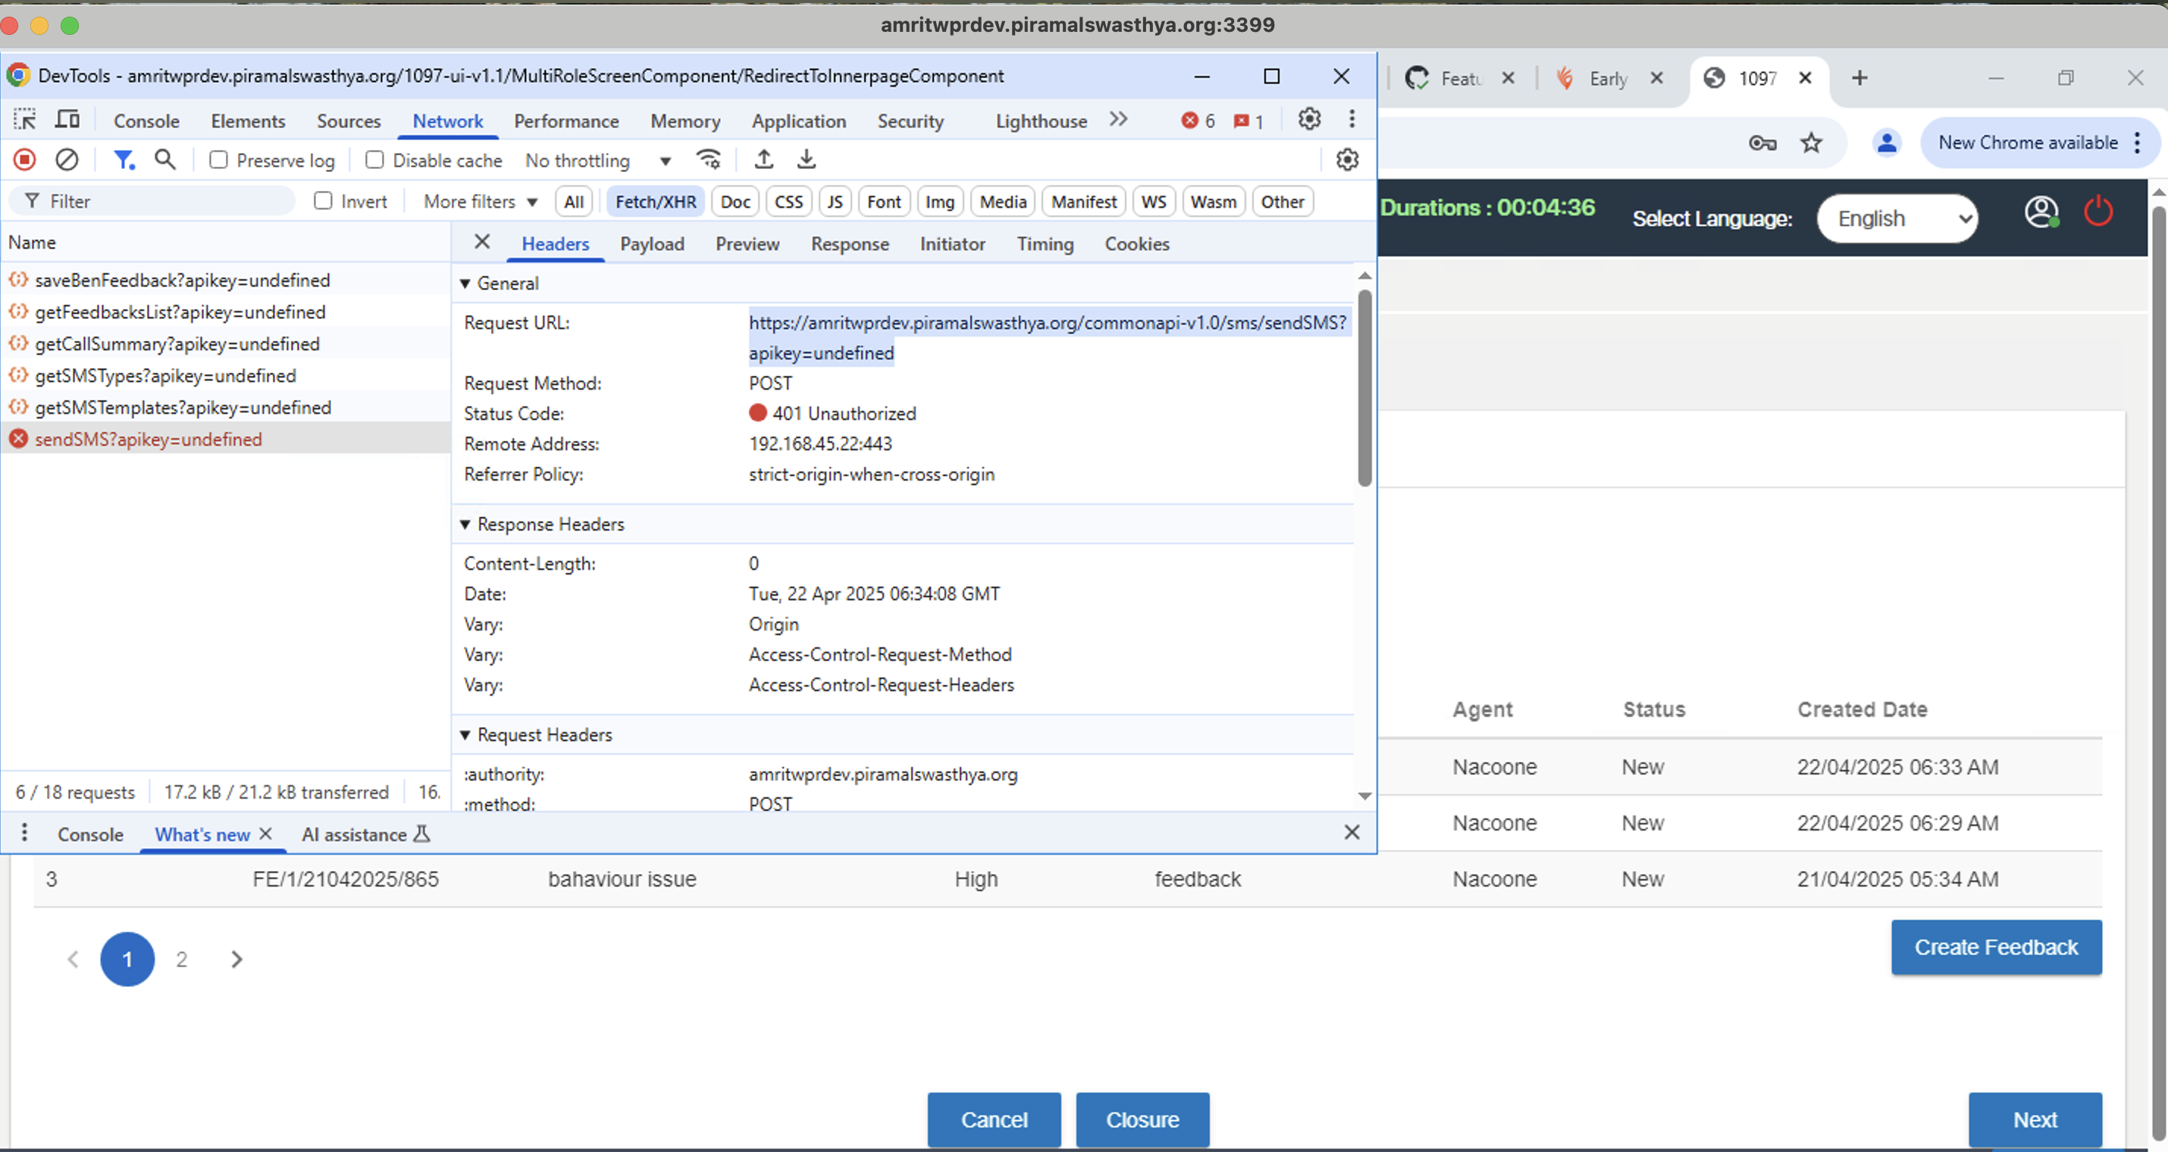
Task: Open the No throttling dropdown
Action: tap(597, 160)
